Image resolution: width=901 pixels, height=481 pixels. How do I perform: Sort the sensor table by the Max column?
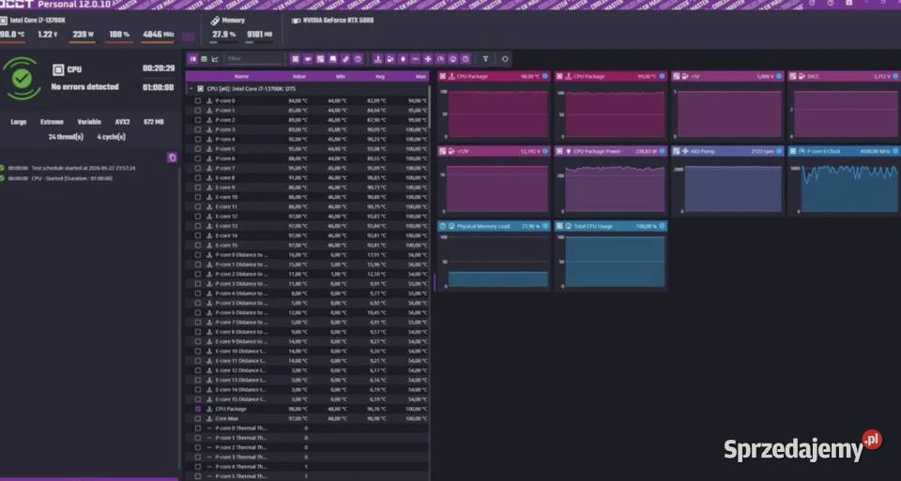click(x=420, y=76)
